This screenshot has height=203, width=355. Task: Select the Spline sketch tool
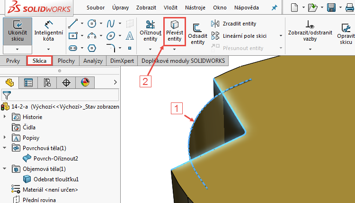tap(111, 24)
